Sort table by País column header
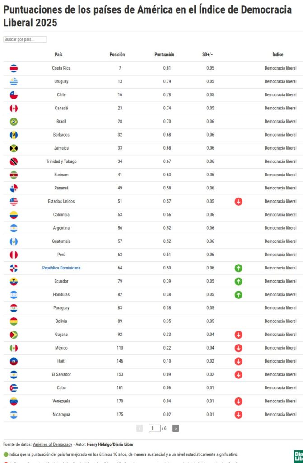 click(x=58, y=55)
